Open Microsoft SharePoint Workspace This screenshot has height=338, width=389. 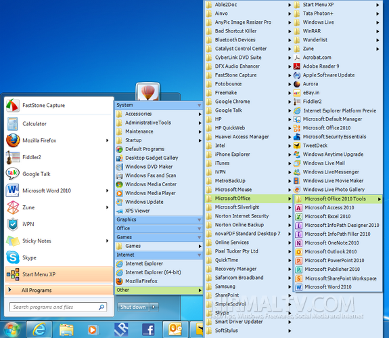[x=338, y=278]
